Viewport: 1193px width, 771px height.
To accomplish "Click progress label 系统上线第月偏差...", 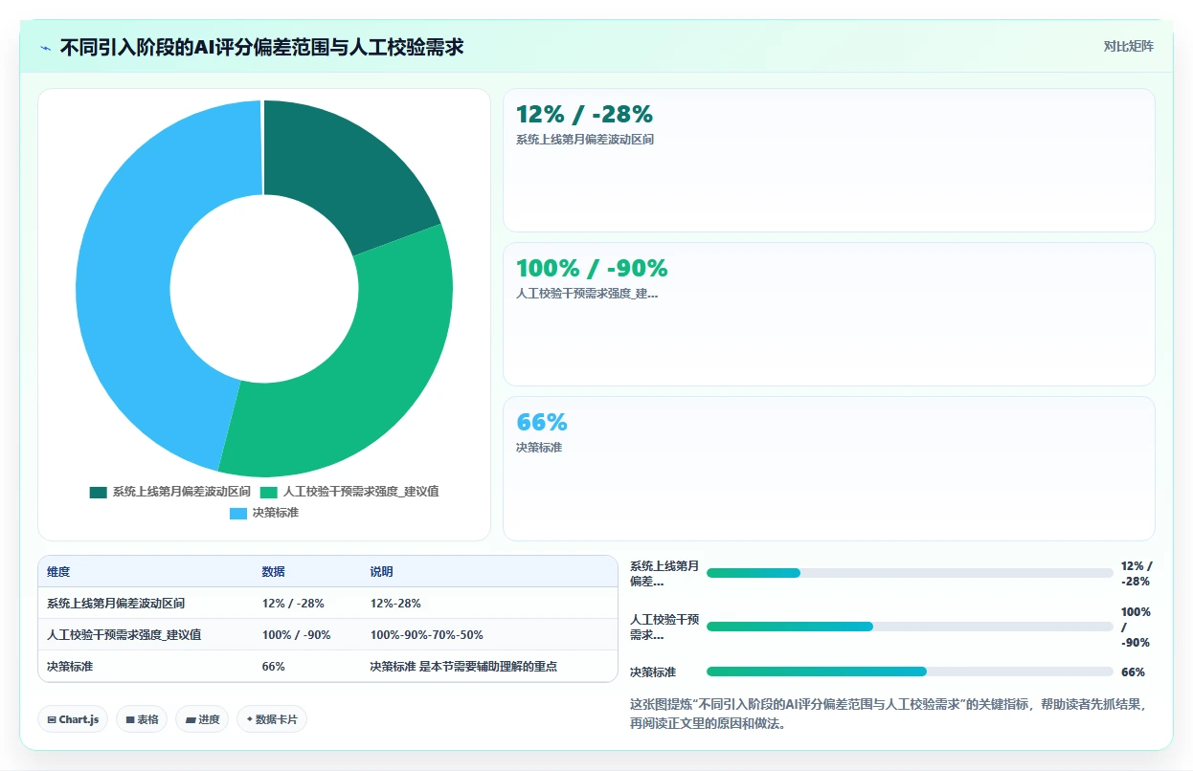I will pyautogui.click(x=664, y=573).
